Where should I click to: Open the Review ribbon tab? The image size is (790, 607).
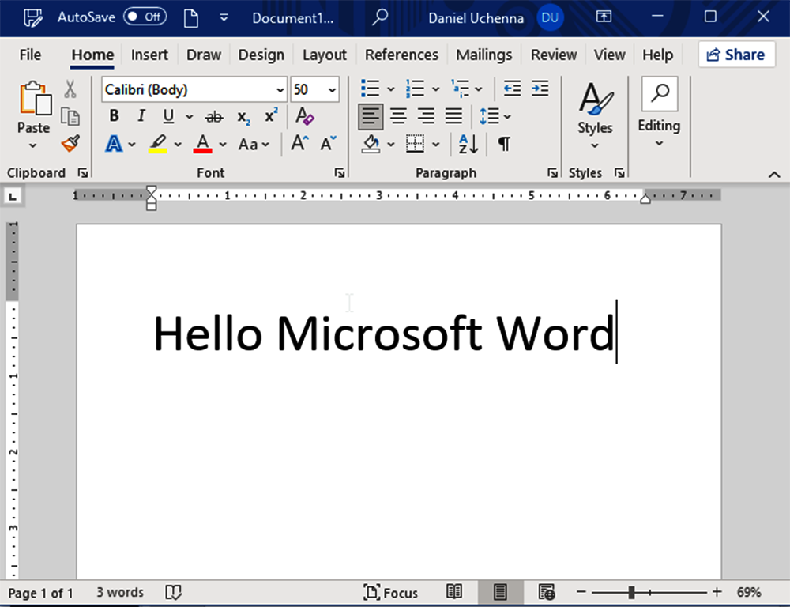tap(553, 55)
